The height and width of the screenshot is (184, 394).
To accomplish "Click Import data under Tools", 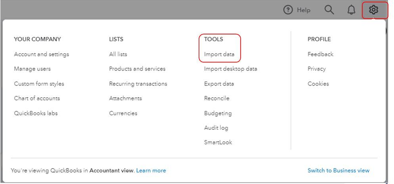I will coord(219,54).
